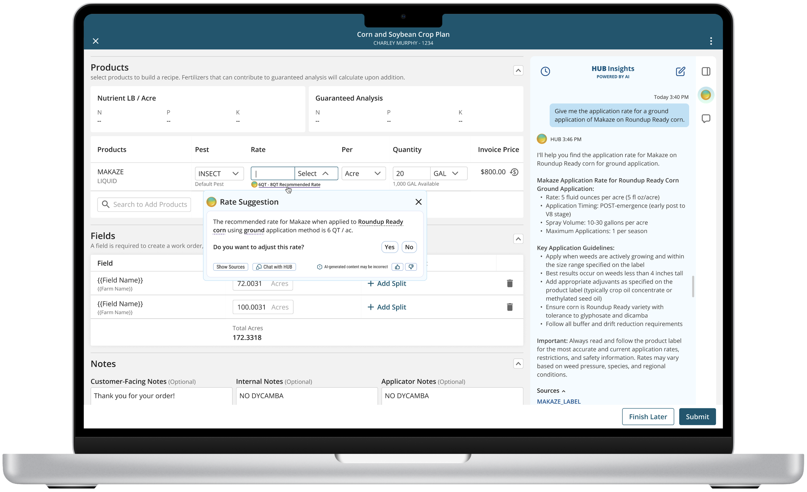The height and width of the screenshot is (492, 807).
Task: Click the Total Acres value 172.3318
Action: pos(247,337)
